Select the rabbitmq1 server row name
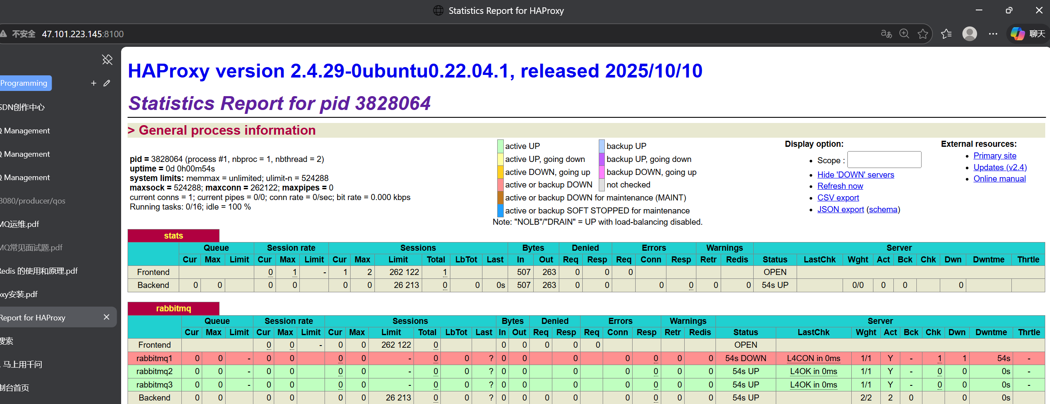This screenshot has height=404, width=1050. point(154,358)
